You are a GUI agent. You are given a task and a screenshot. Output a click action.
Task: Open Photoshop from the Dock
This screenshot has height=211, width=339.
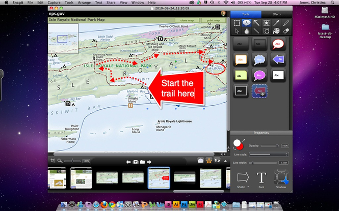click(184, 204)
